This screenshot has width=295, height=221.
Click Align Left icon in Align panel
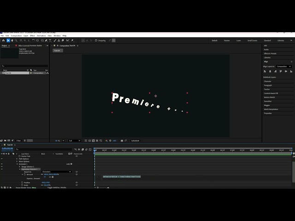(265, 71)
